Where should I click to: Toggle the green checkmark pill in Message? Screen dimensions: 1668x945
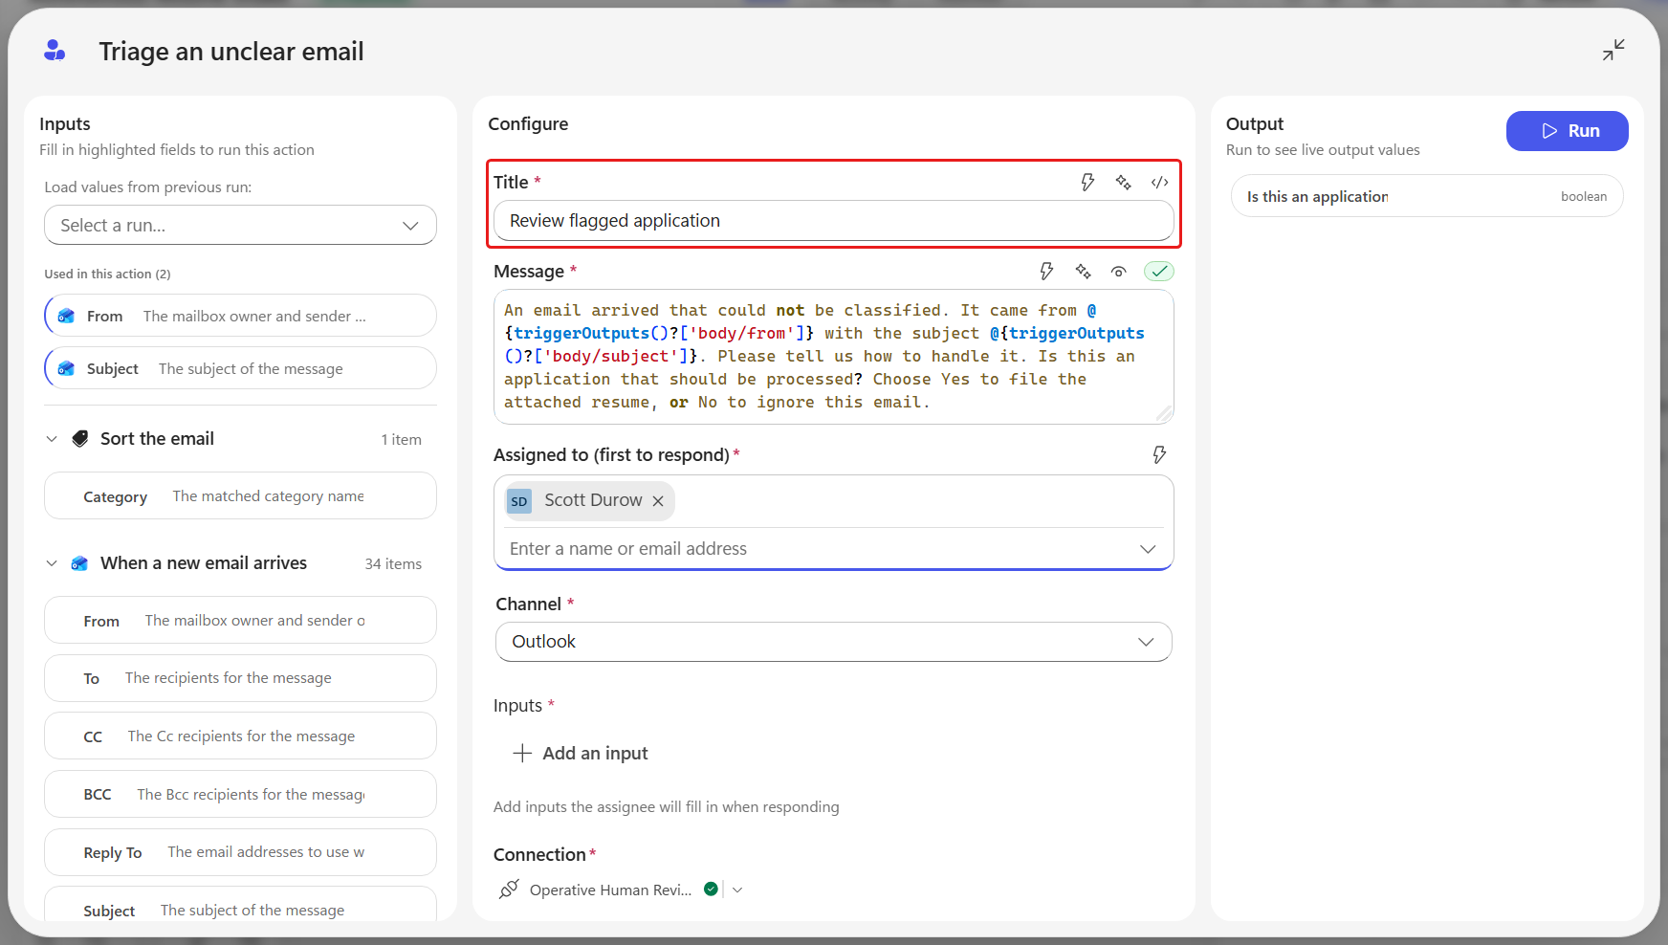click(x=1158, y=272)
